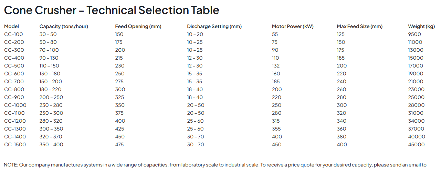Click the 90 – 130 capacity cell

coord(49,58)
